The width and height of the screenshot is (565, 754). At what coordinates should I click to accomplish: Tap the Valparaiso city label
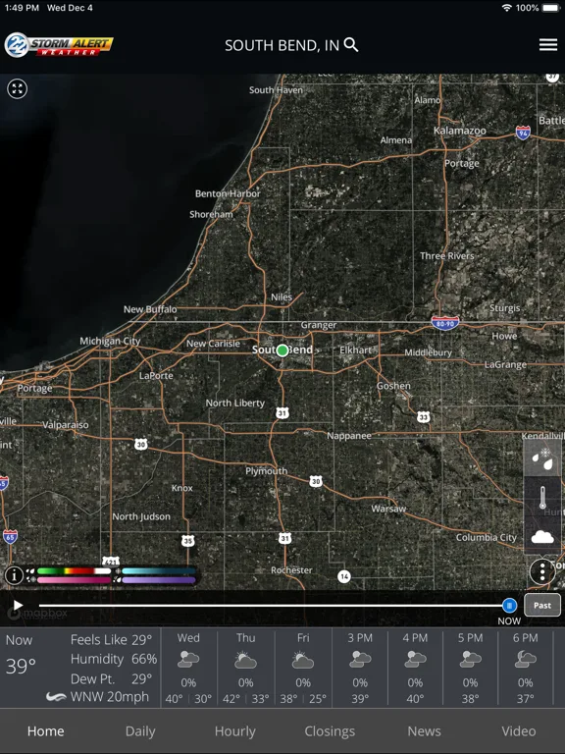coord(66,424)
